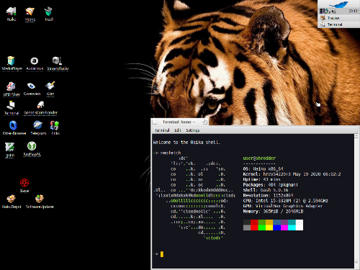Click the green 'user@shredder' text
360x270 pixels.
coord(259,158)
